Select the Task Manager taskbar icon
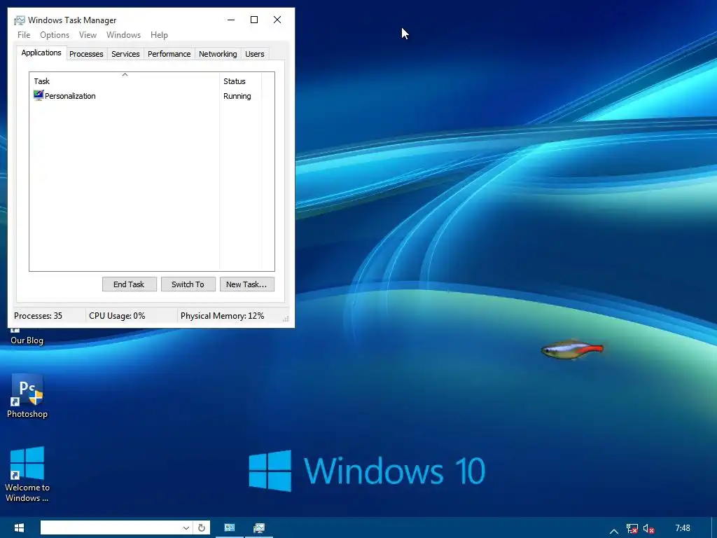 (x=259, y=528)
